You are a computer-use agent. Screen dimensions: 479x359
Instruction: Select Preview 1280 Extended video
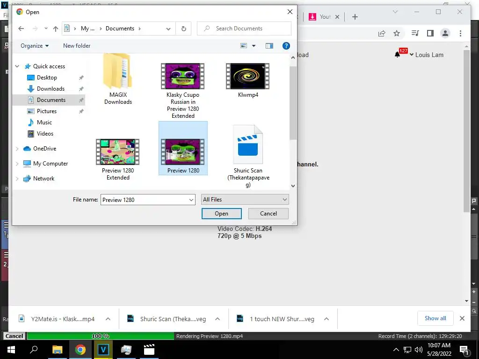pyautogui.click(x=117, y=159)
